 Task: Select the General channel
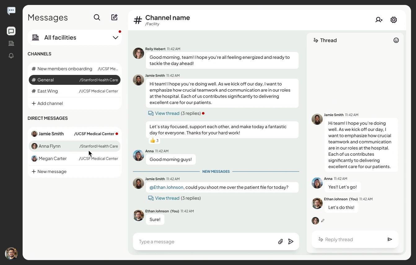click(75, 80)
